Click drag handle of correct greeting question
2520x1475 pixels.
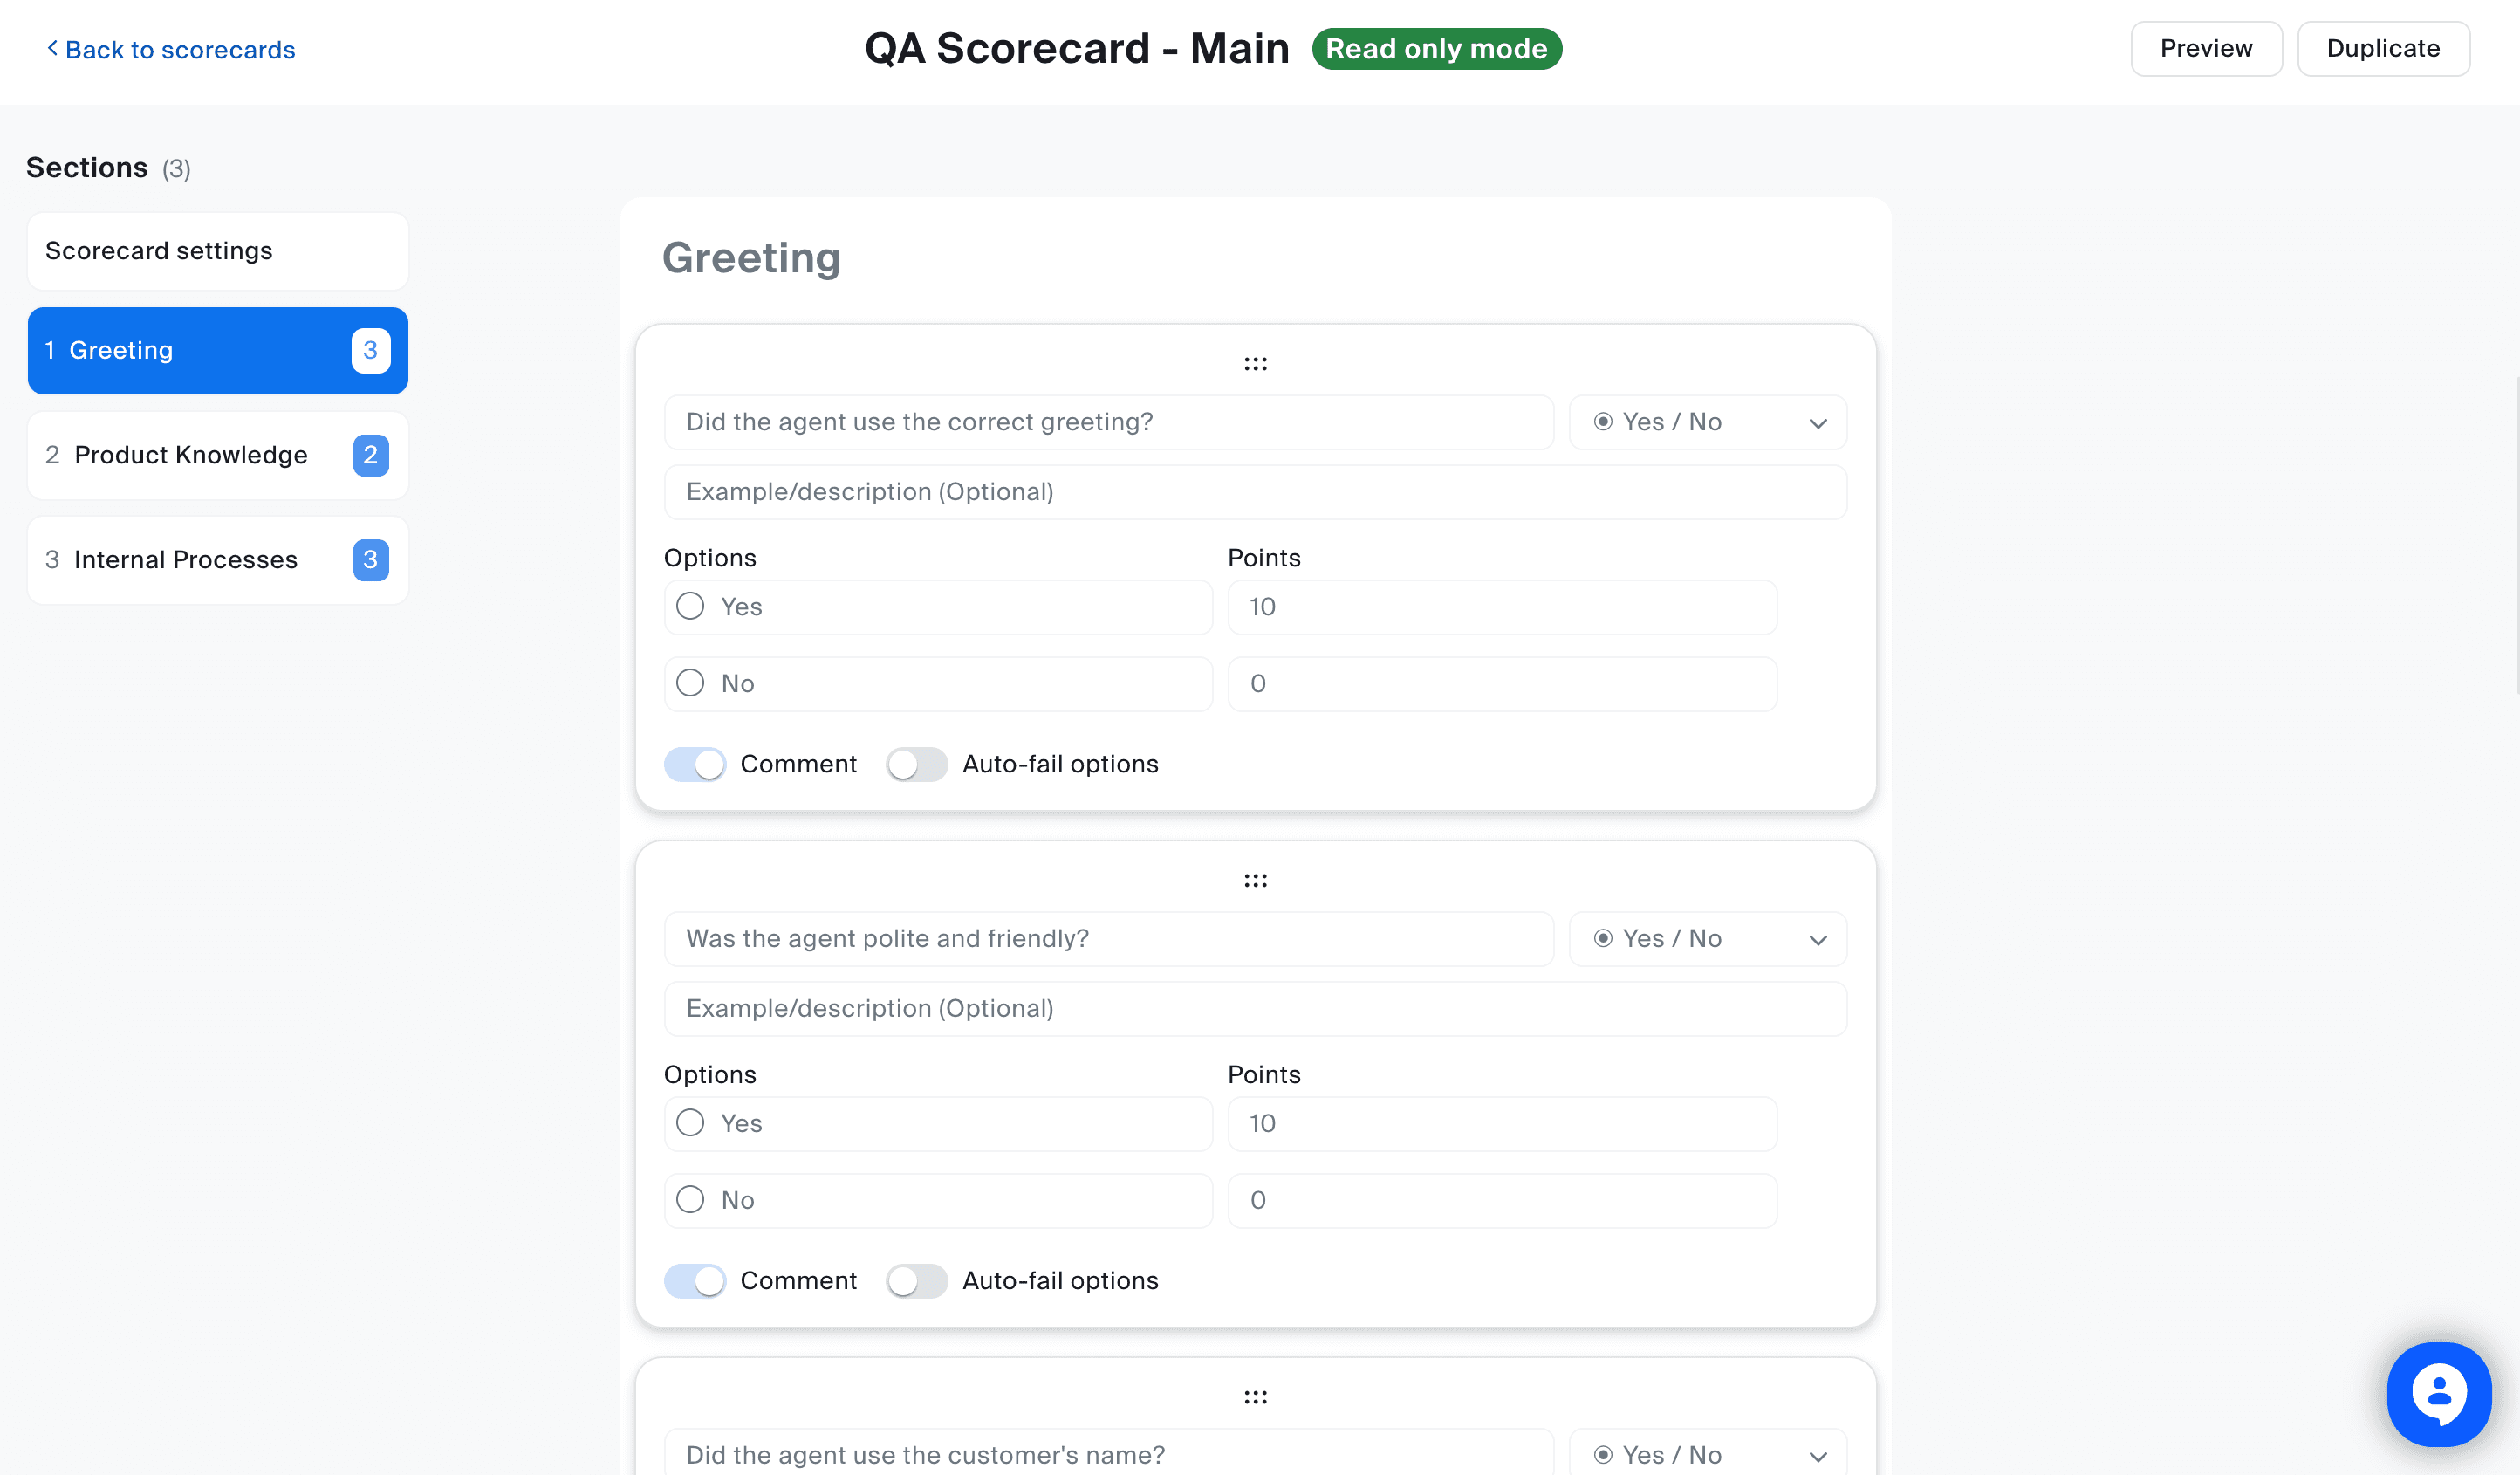coord(1255,364)
